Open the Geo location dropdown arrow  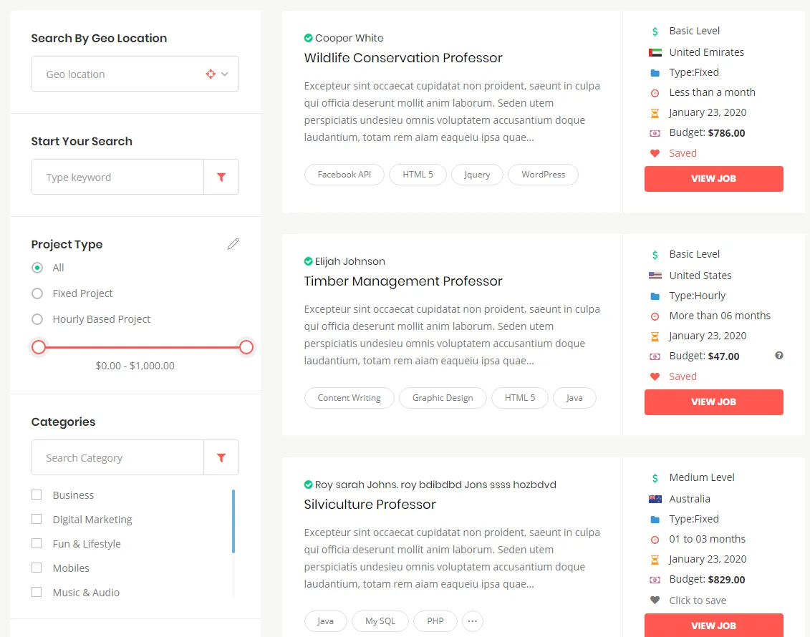click(225, 74)
